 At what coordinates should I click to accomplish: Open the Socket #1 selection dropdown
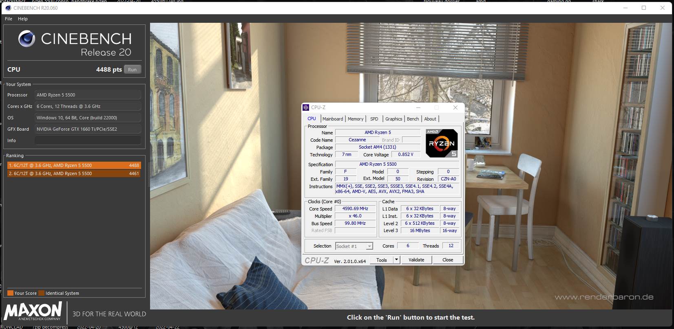tap(354, 246)
